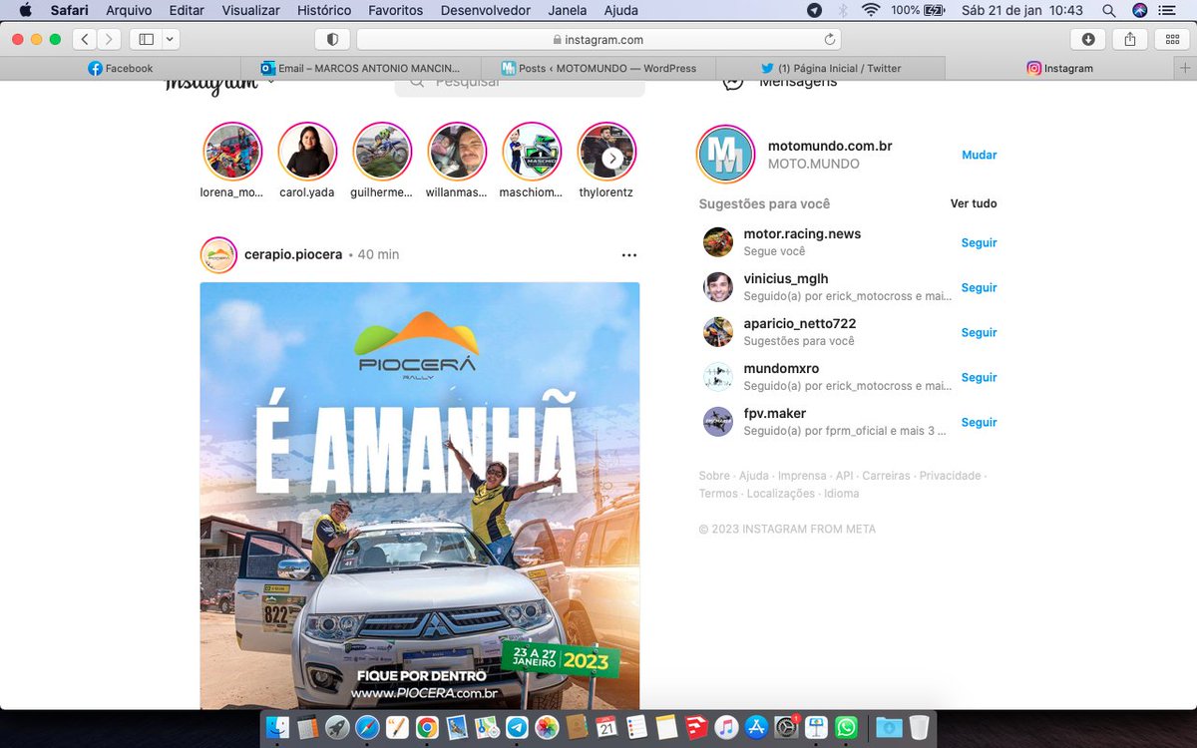Screen dimensions: 1197x748
Task: Open maschiom story circle
Action: (x=532, y=152)
